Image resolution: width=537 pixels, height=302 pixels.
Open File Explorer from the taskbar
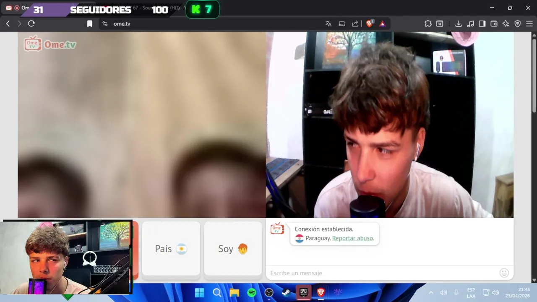tap(234, 292)
